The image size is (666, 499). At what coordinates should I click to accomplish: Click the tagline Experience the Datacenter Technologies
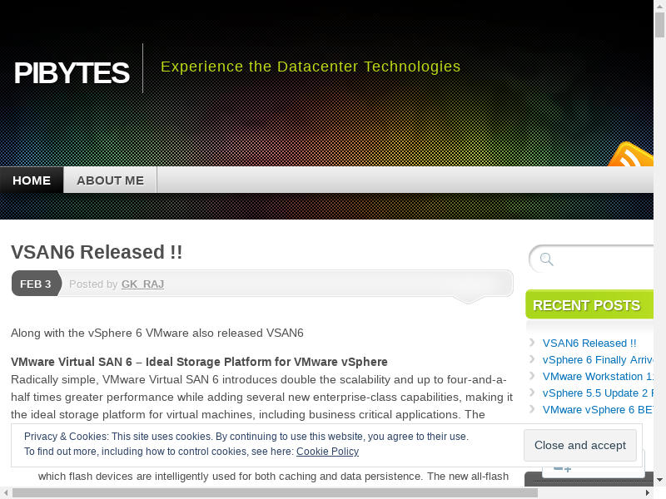311,67
